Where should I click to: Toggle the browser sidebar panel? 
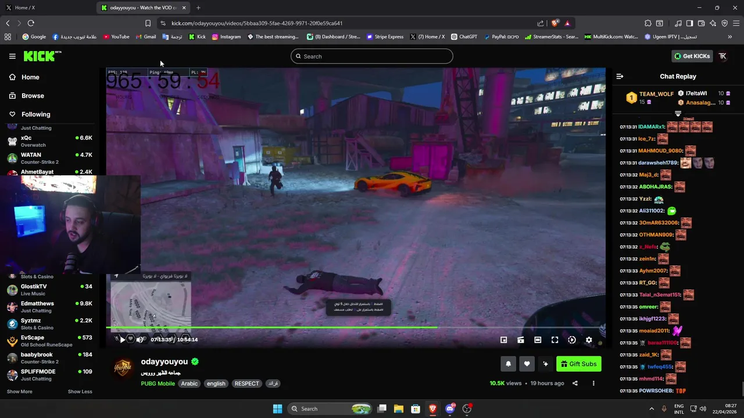tap(689, 23)
